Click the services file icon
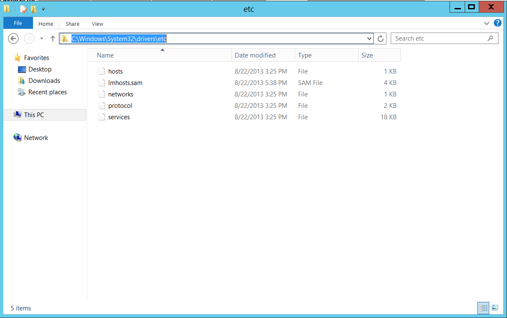Screen dimensions: 507x318 click(x=102, y=117)
